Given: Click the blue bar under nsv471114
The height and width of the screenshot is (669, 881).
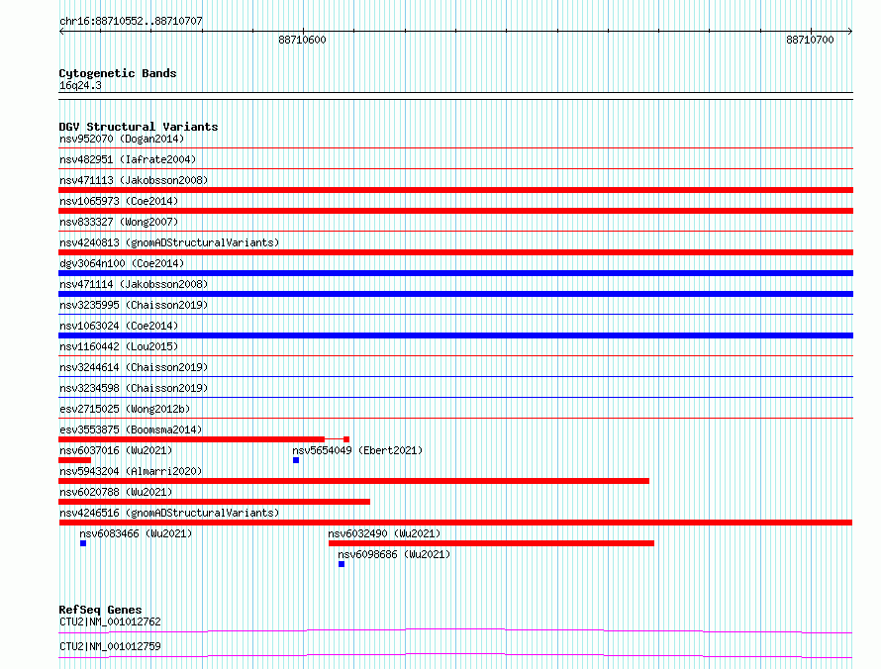Looking at the screenshot, I should 455,294.
